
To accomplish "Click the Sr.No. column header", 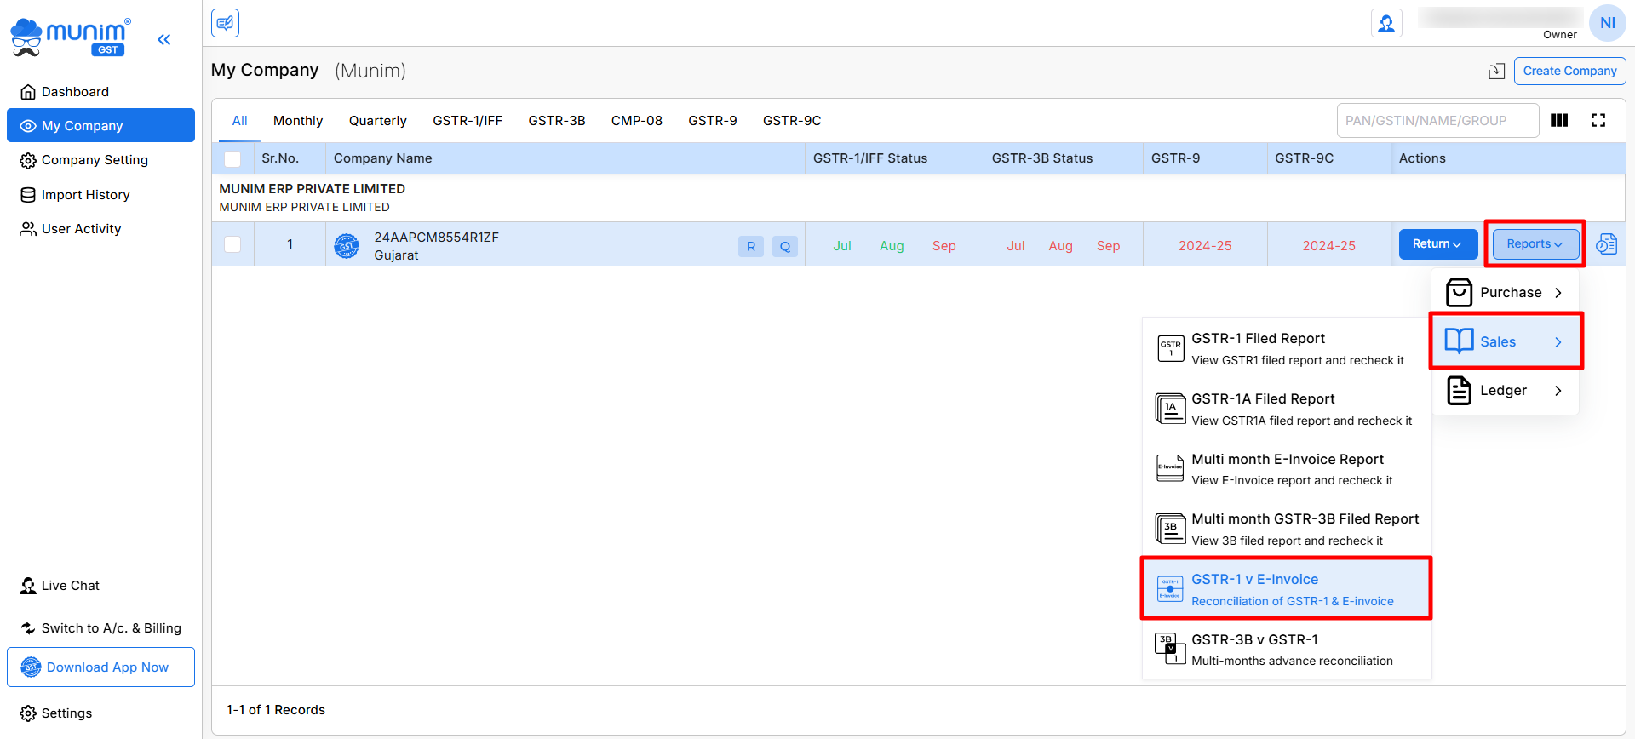I will pos(290,158).
